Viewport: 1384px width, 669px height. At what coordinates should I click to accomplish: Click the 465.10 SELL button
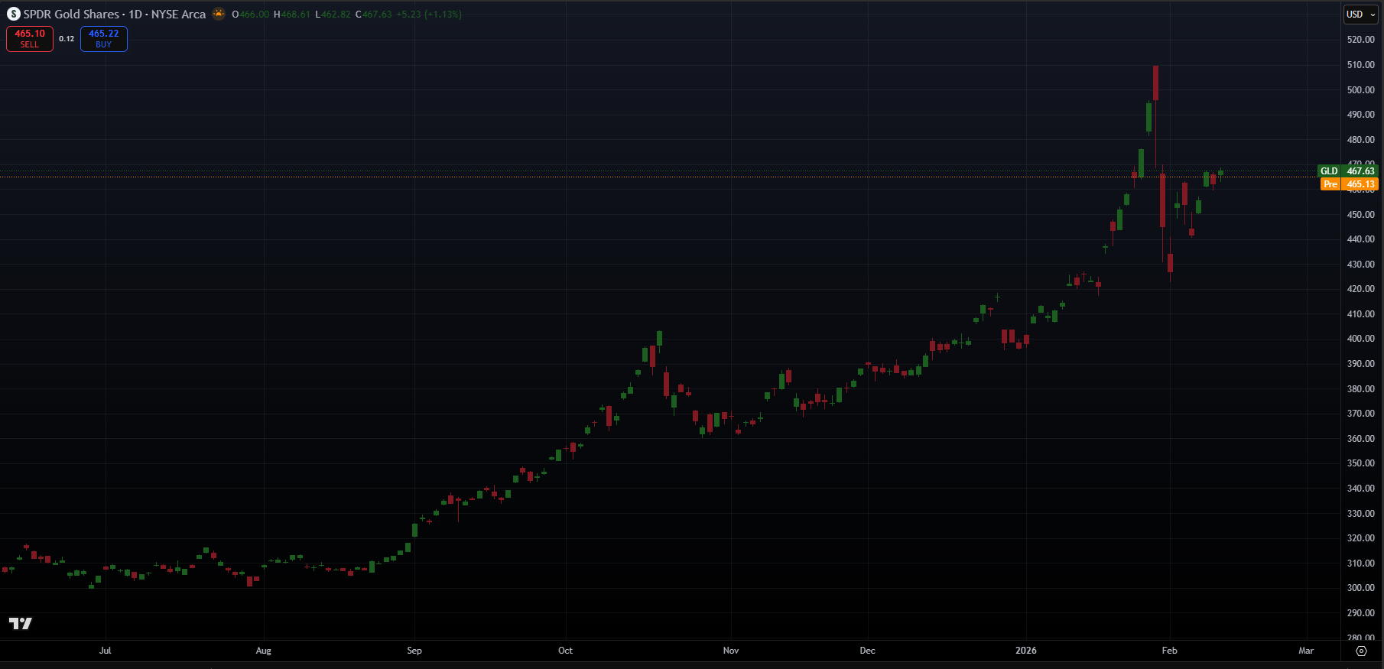(30, 39)
